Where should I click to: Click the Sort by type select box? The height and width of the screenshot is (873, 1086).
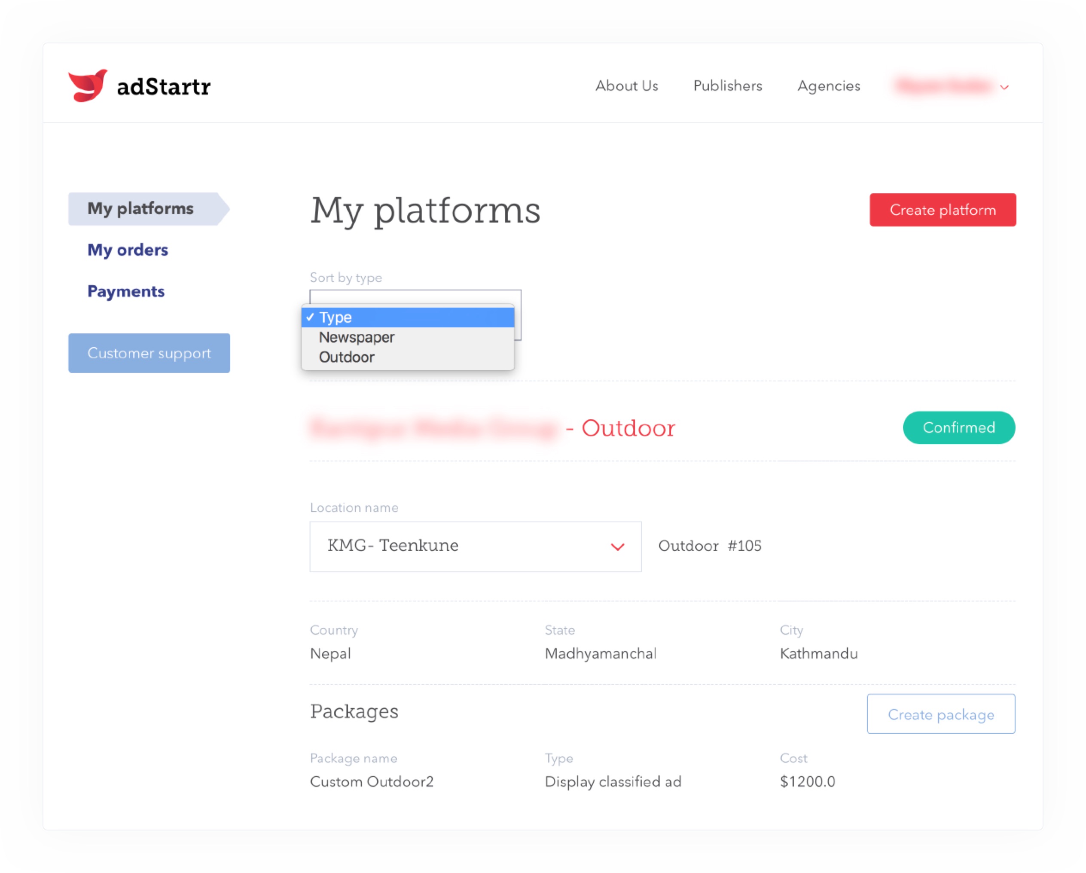[415, 297]
